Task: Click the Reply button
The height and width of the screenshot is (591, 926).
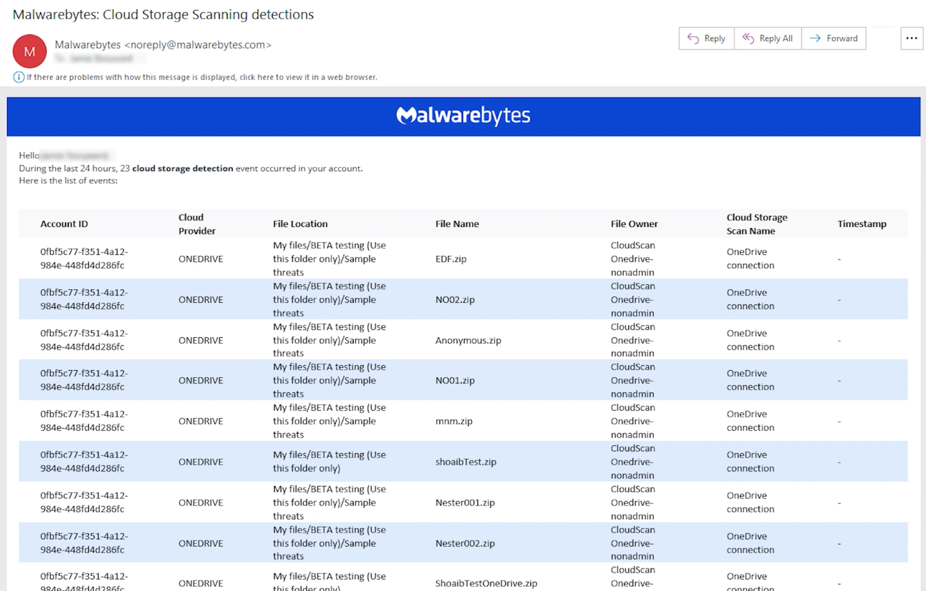Action: (706, 39)
